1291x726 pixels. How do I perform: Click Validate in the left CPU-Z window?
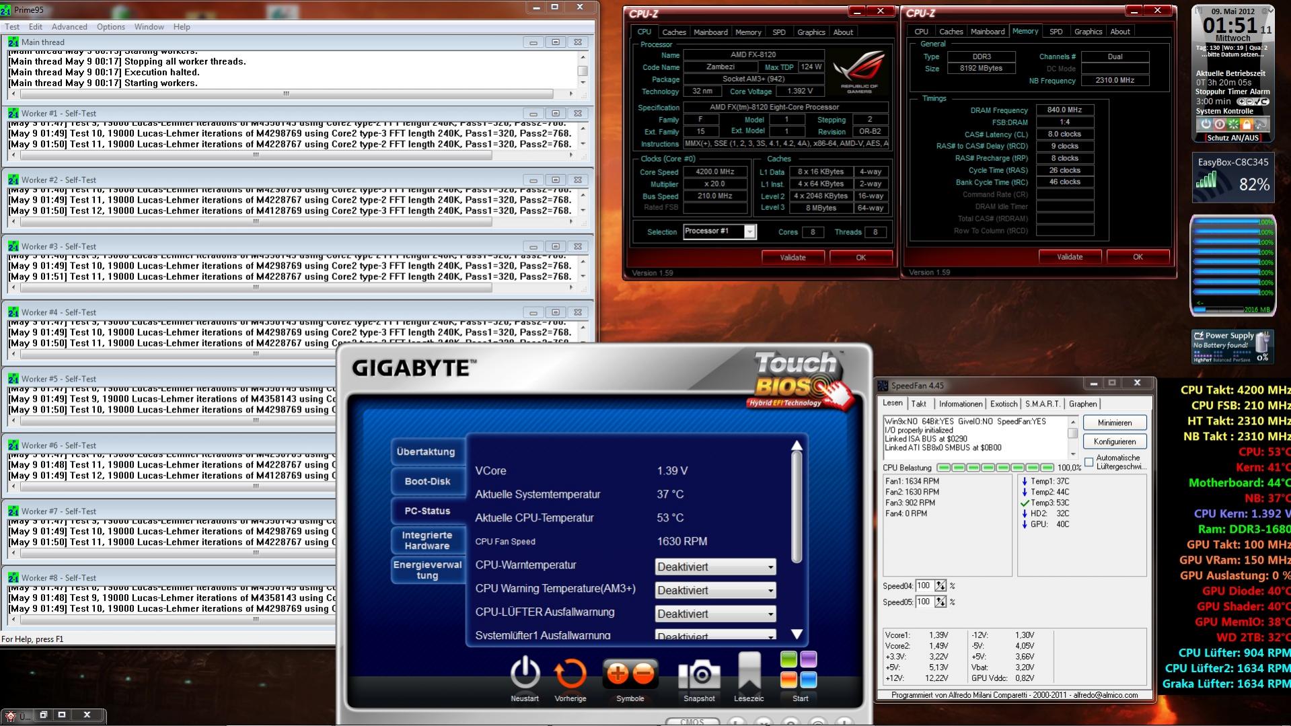point(792,257)
